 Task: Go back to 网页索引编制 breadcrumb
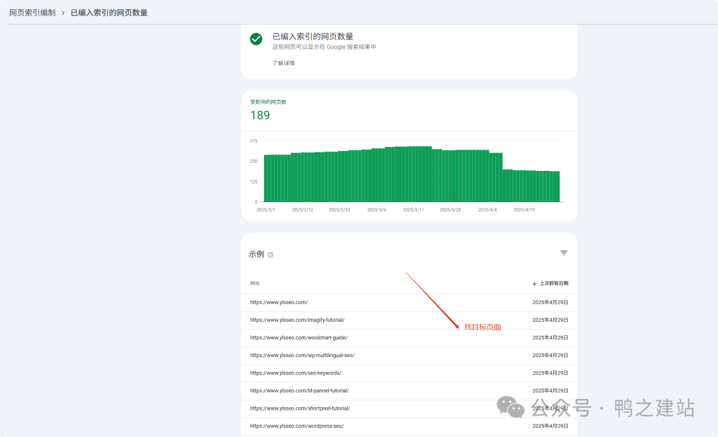(x=33, y=13)
